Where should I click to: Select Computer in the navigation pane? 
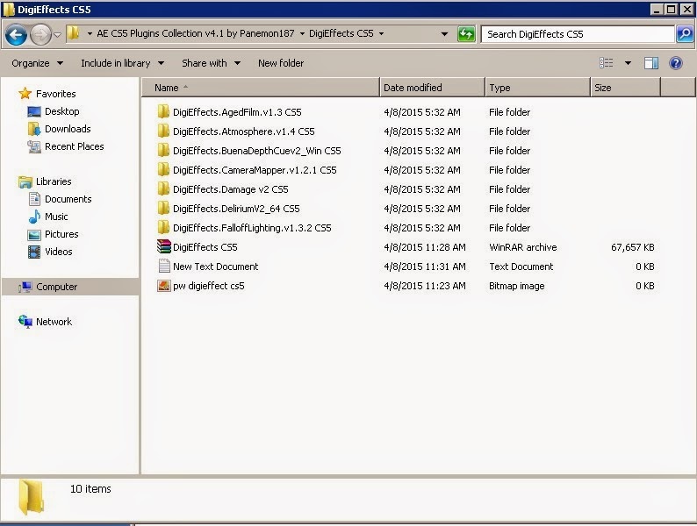tap(56, 287)
